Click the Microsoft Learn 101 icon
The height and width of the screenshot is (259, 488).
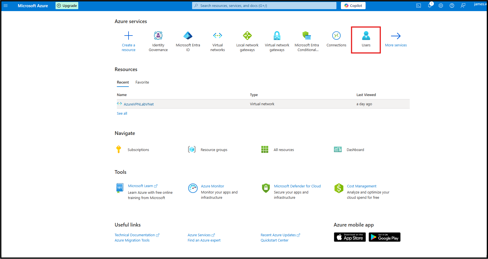pyautogui.click(x=120, y=188)
